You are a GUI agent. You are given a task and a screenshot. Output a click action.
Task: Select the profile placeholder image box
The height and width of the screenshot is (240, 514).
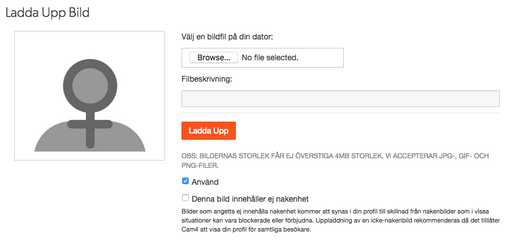[x=90, y=96]
